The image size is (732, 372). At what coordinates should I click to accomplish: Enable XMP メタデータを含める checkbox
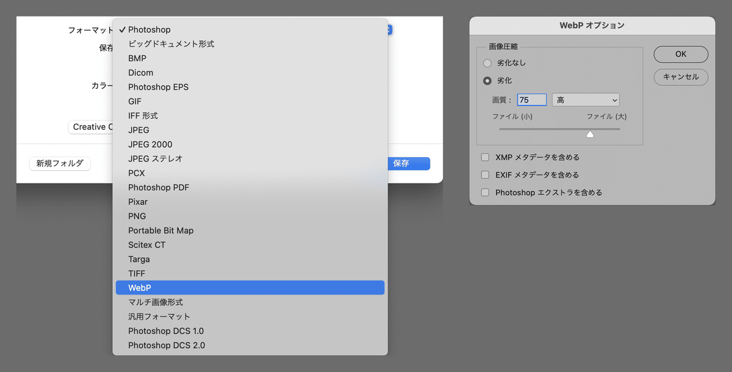tap(485, 157)
